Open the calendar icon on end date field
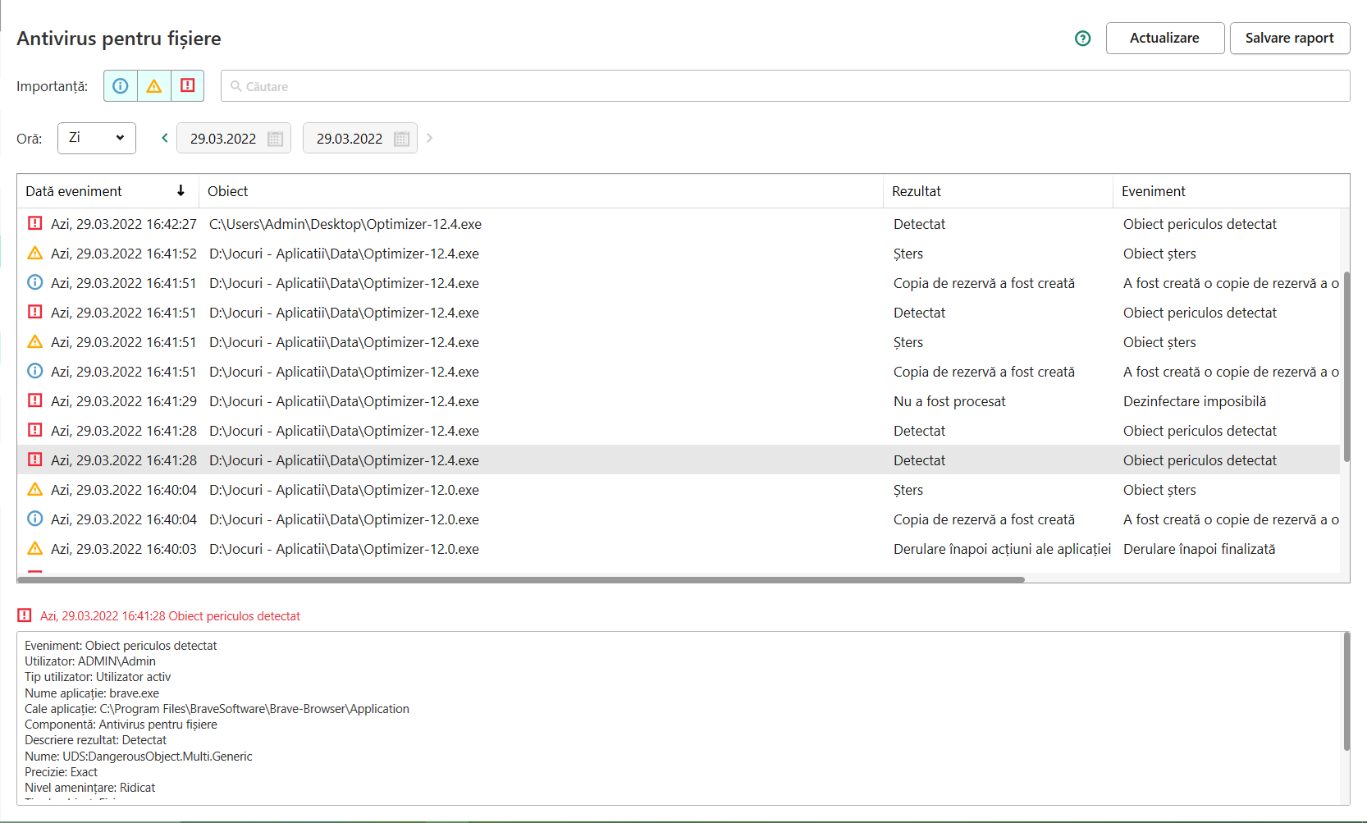 point(401,138)
